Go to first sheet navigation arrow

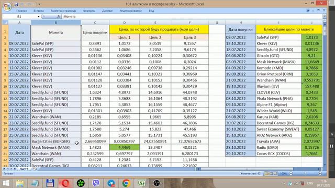pos(4,169)
